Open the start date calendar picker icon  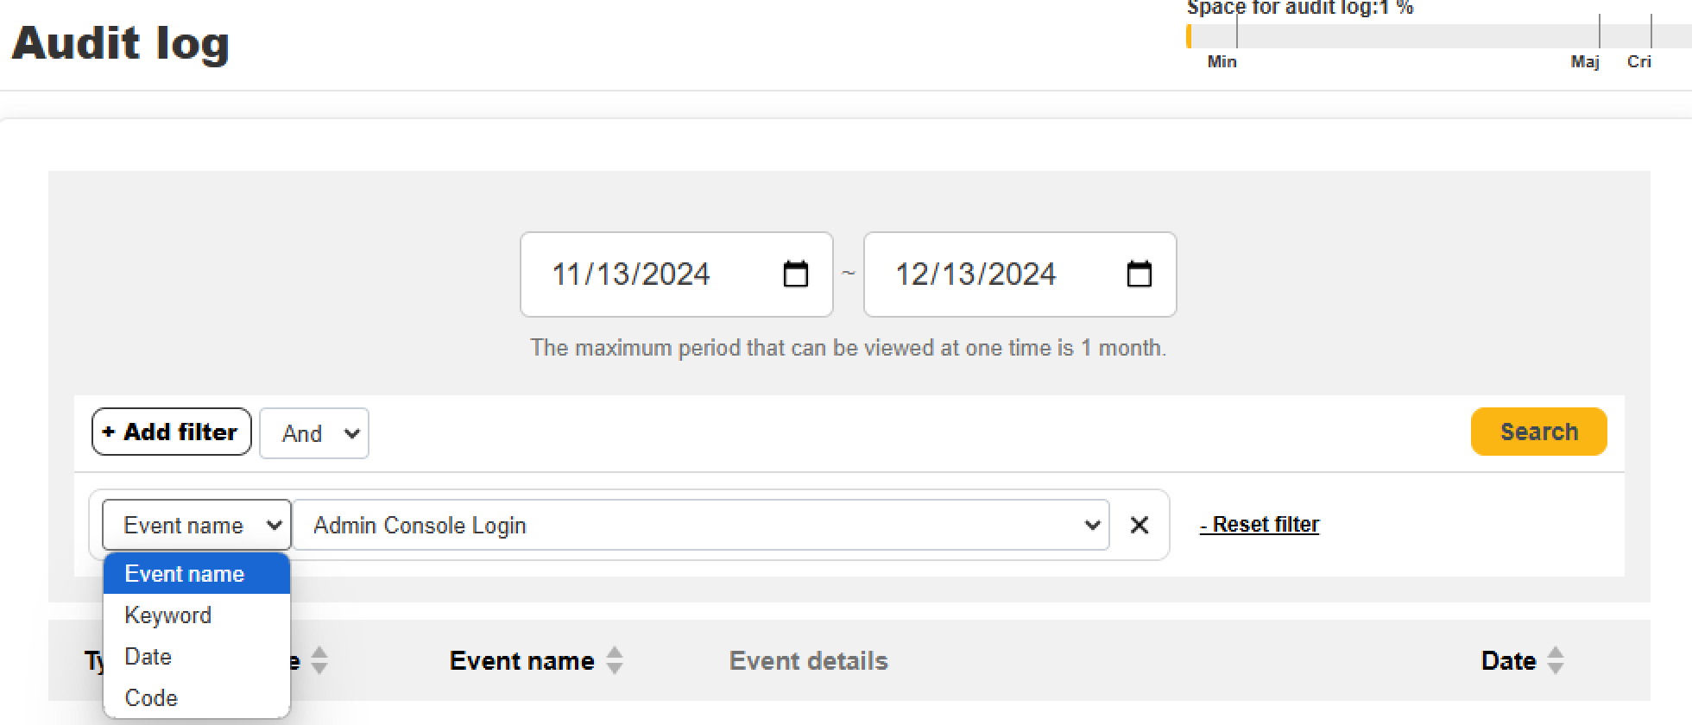(795, 274)
